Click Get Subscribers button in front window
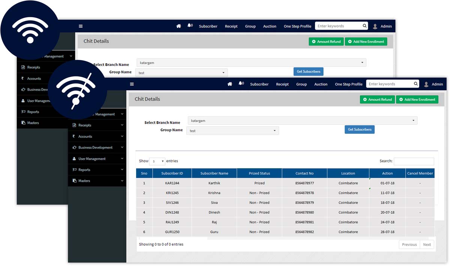The height and width of the screenshot is (266, 450). point(360,130)
